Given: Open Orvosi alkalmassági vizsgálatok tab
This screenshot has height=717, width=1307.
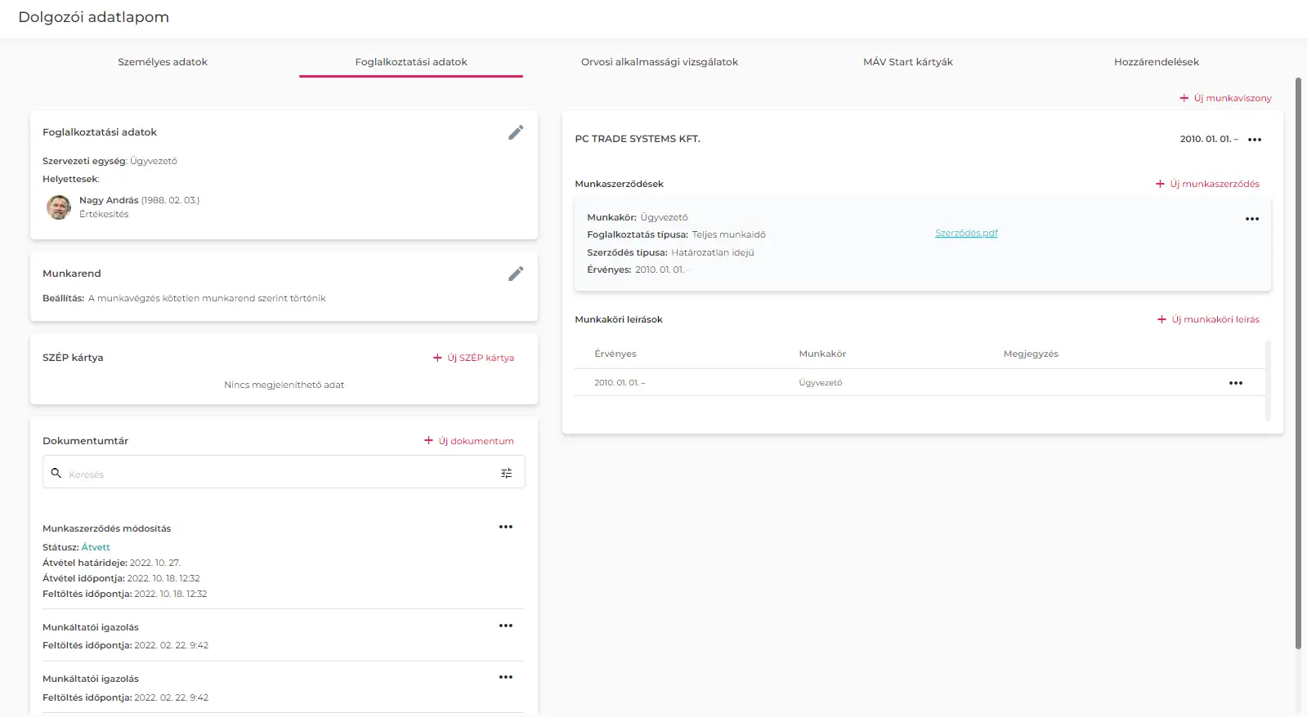Looking at the screenshot, I should point(659,62).
